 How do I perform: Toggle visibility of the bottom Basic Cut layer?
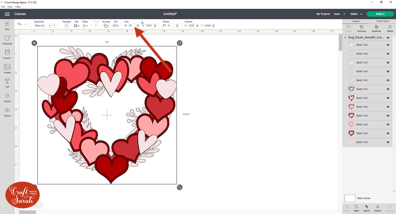[388, 142]
